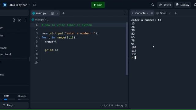Click the print(n) code line

51,50
